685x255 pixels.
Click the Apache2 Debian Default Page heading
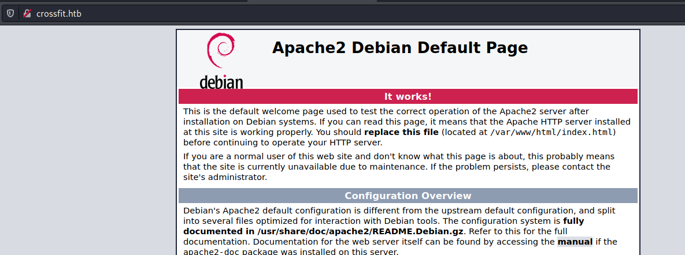pos(400,47)
